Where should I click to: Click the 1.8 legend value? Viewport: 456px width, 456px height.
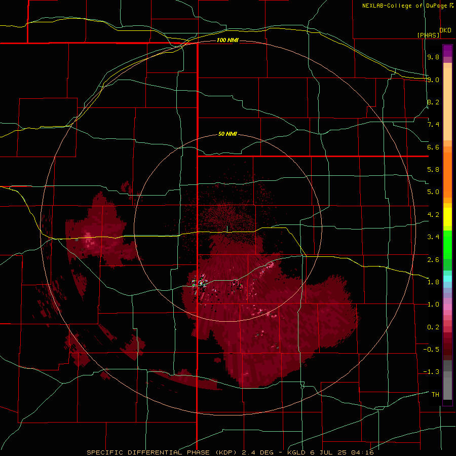pyautogui.click(x=433, y=282)
